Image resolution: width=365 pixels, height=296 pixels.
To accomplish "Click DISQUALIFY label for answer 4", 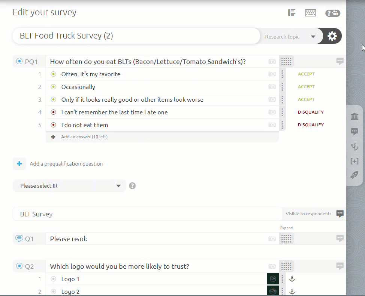I will coord(311,112).
